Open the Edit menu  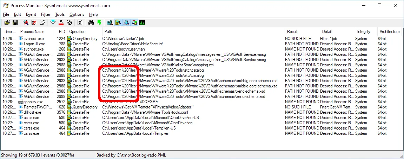tap(18, 14)
